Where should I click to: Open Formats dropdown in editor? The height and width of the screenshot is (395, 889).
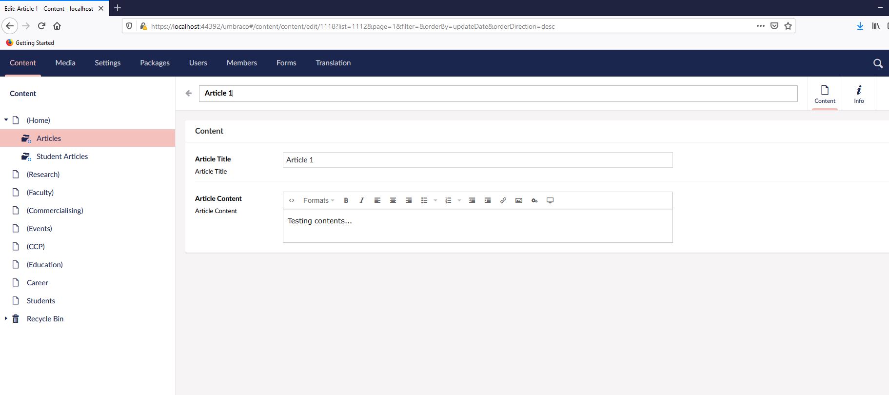click(319, 200)
